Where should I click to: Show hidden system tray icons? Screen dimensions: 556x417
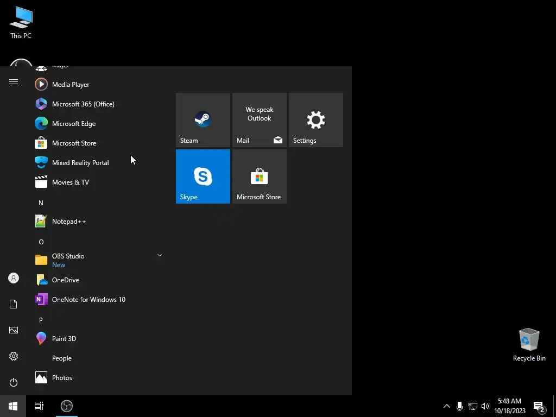[x=447, y=406]
